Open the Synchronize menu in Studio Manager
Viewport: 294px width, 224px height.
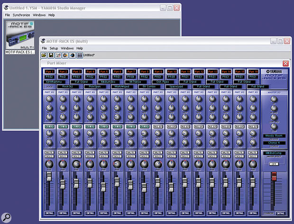pos(21,15)
